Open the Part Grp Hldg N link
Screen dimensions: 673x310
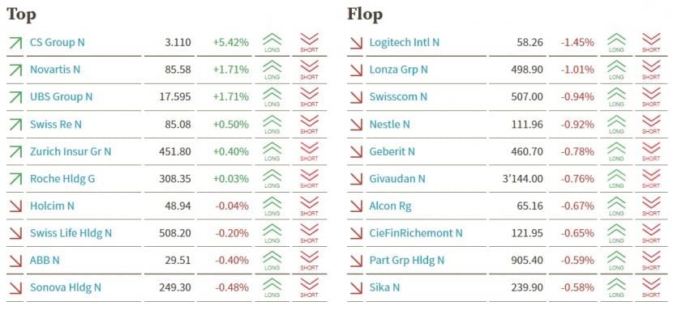pos(406,261)
